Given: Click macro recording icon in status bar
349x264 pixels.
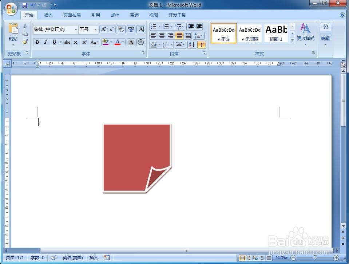Looking at the screenshot, I should (x=107, y=258).
